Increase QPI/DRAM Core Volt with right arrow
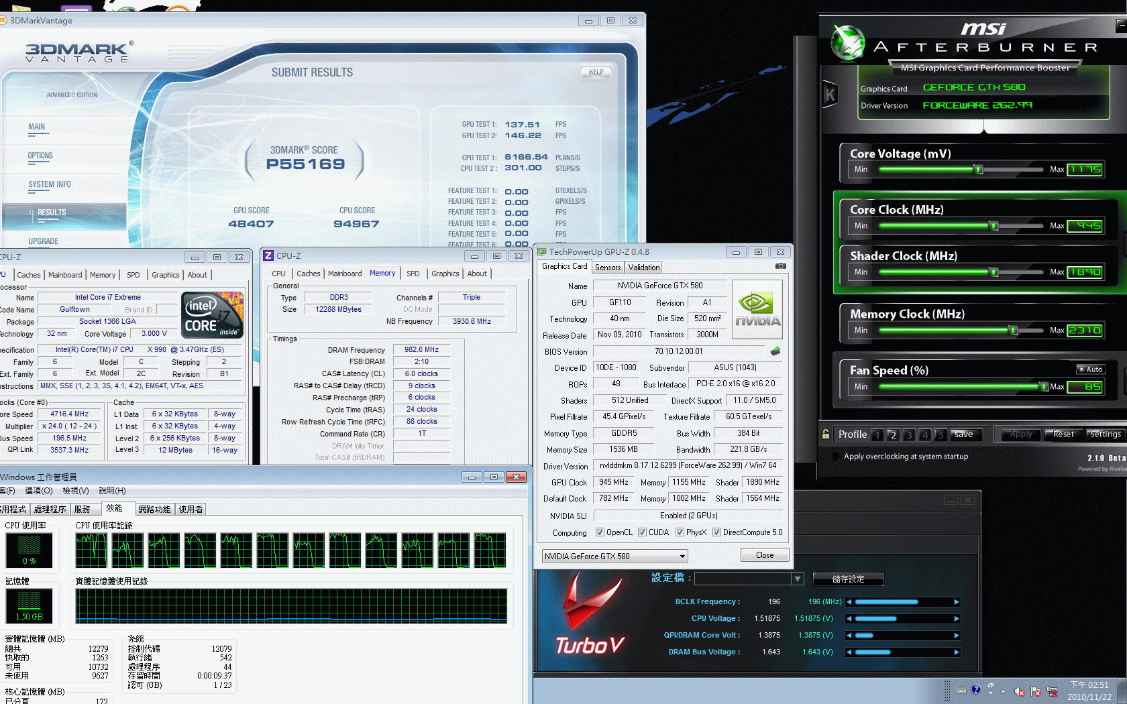 (x=957, y=636)
